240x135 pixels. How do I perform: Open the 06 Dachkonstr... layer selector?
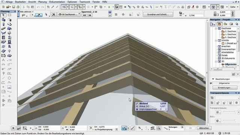(x=69, y=14)
